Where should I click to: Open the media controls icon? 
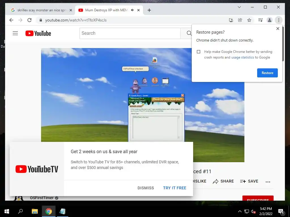[261, 20]
